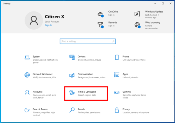175x123 pixels.
Task: Click the Time & Language title
Action: coord(87,92)
